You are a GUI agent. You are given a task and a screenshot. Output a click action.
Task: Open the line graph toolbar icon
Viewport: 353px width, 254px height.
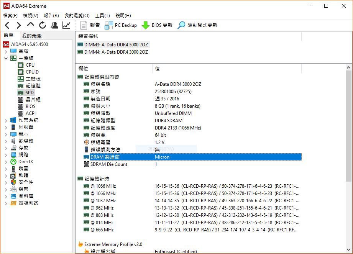(x=66, y=25)
